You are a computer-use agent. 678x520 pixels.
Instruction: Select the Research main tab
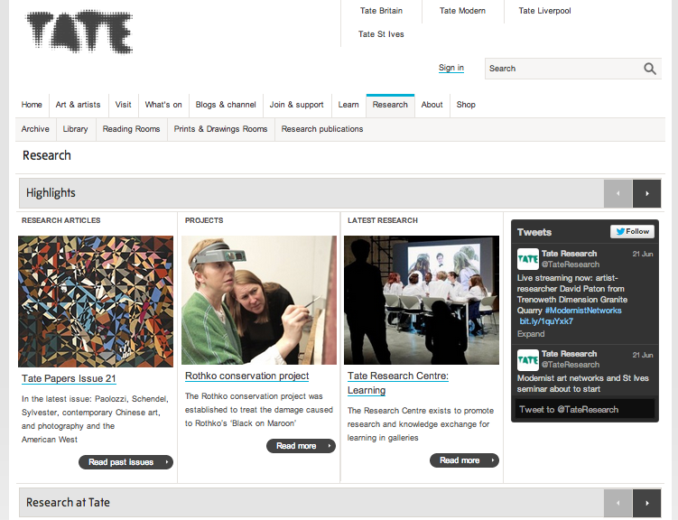(390, 105)
